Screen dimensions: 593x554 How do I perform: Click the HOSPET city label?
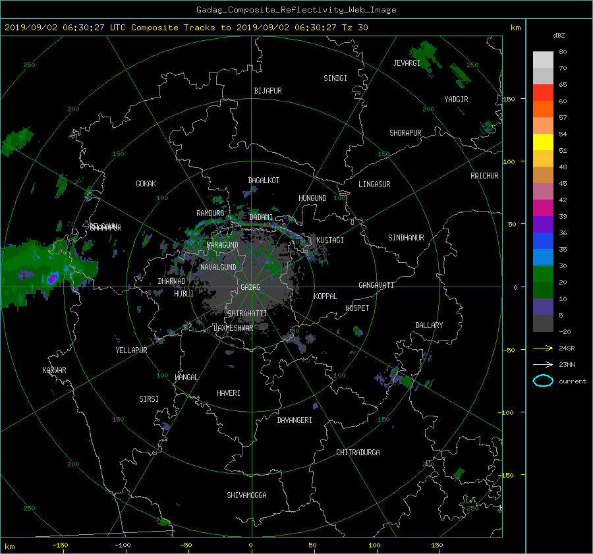[x=357, y=308]
